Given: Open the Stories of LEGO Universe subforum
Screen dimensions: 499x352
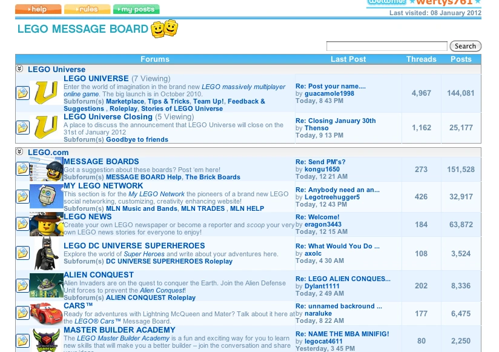Looking at the screenshot, I should pos(182,108).
